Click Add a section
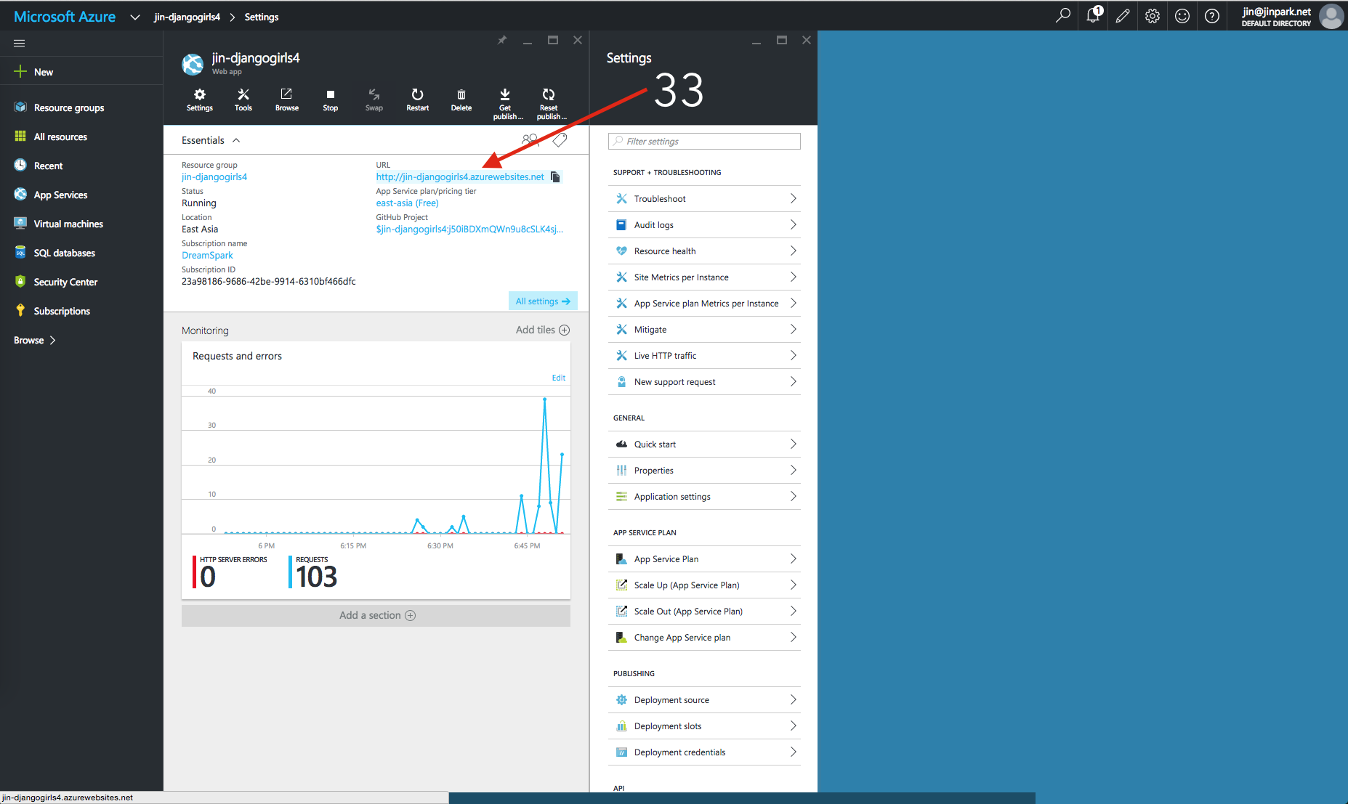The image size is (1348, 804). pos(376,615)
